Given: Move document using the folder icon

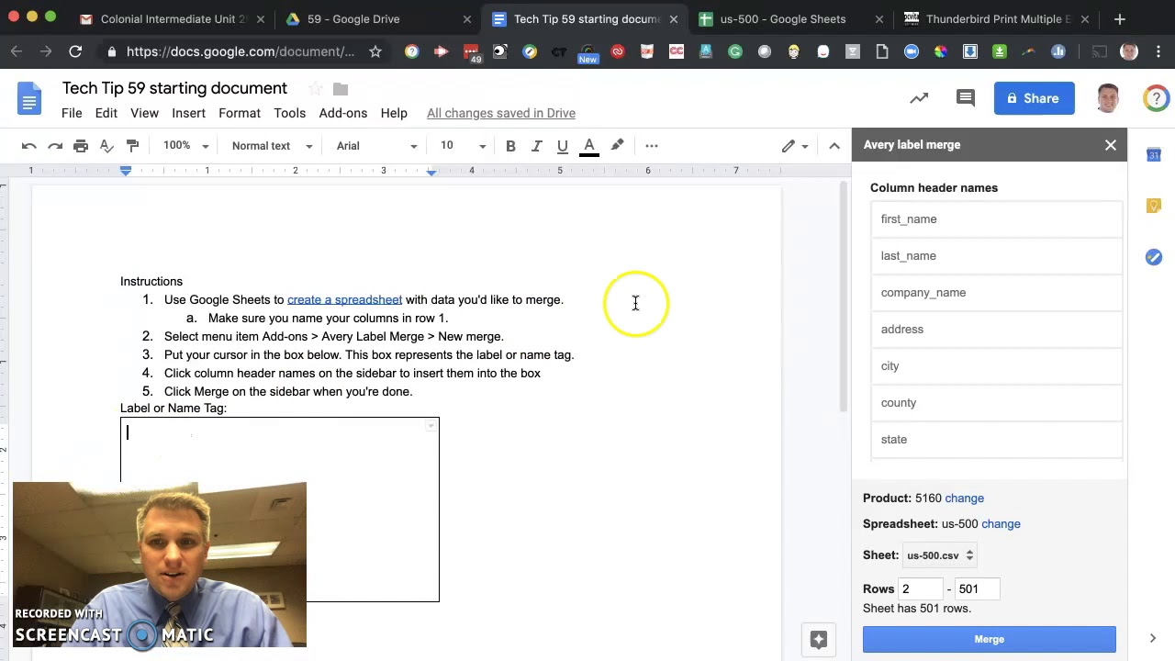Looking at the screenshot, I should click(x=341, y=89).
